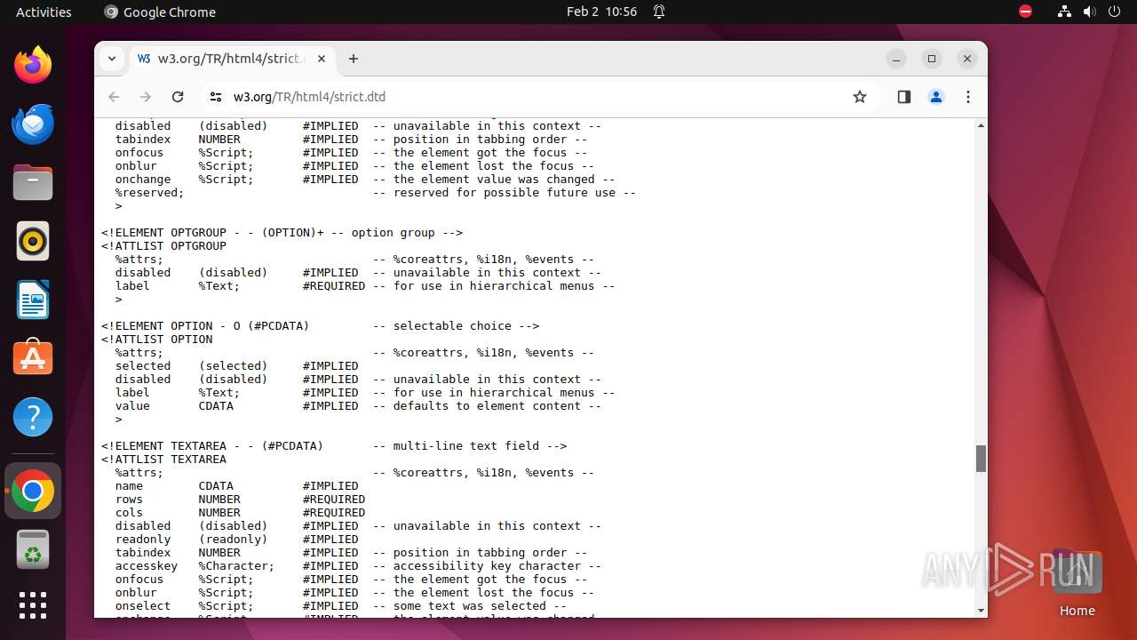Screen dimensions: 1137x640
Task: Click the 'accessibility key character' text
Action: [487, 566]
